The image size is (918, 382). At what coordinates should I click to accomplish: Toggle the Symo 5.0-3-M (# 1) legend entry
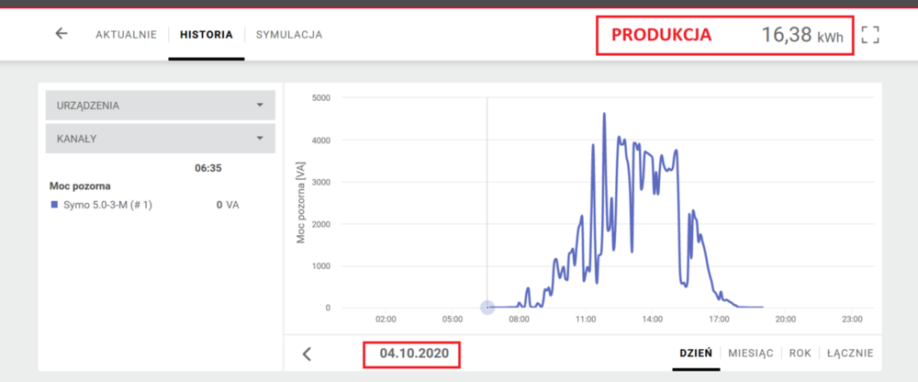pyautogui.click(x=107, y=206)
